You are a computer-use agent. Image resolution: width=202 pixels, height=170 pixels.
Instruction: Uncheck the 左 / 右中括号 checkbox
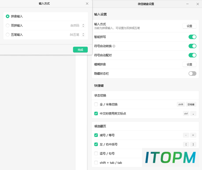click(x=96, y=144)
